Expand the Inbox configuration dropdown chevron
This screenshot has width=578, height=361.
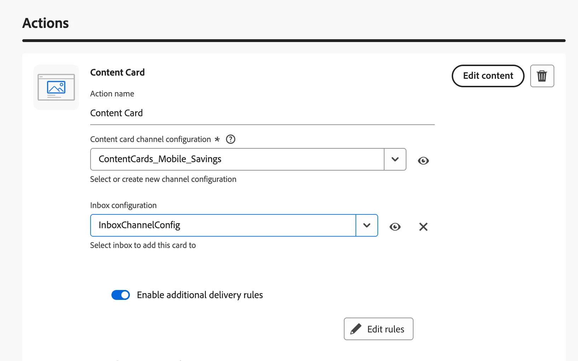(367, 225)
